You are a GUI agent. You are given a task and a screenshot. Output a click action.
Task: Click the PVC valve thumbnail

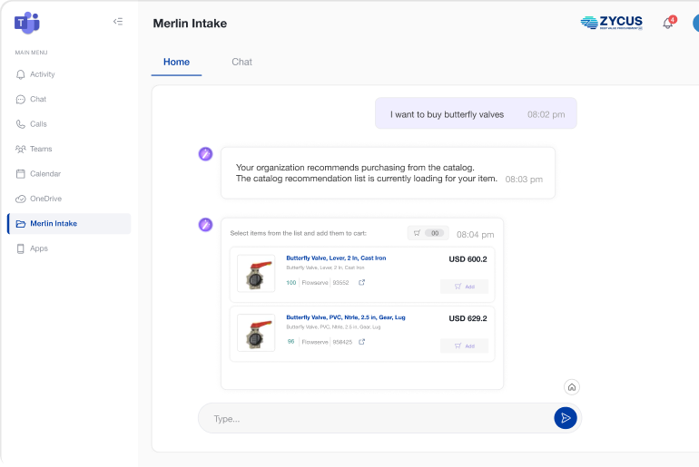[256, 333]
